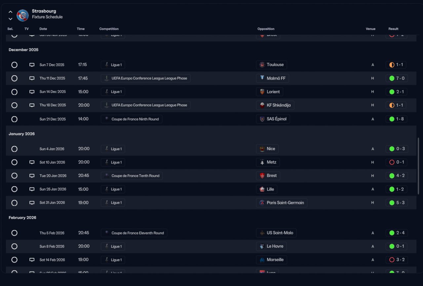Click the Marseille club badge

262,260
